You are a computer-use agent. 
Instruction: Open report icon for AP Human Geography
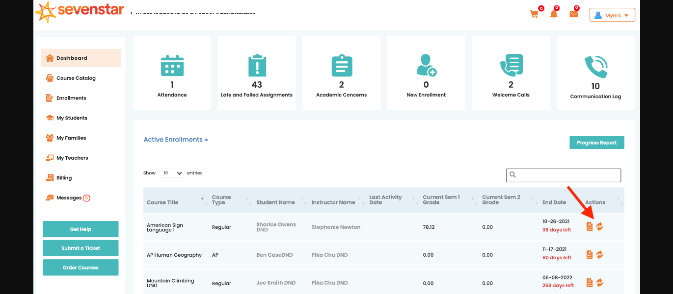click(590, 255)
